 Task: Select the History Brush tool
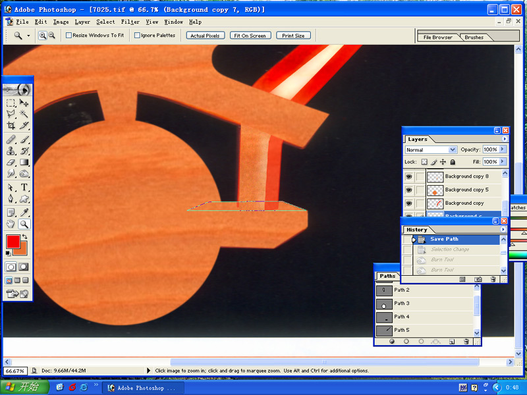click(24, 151)
